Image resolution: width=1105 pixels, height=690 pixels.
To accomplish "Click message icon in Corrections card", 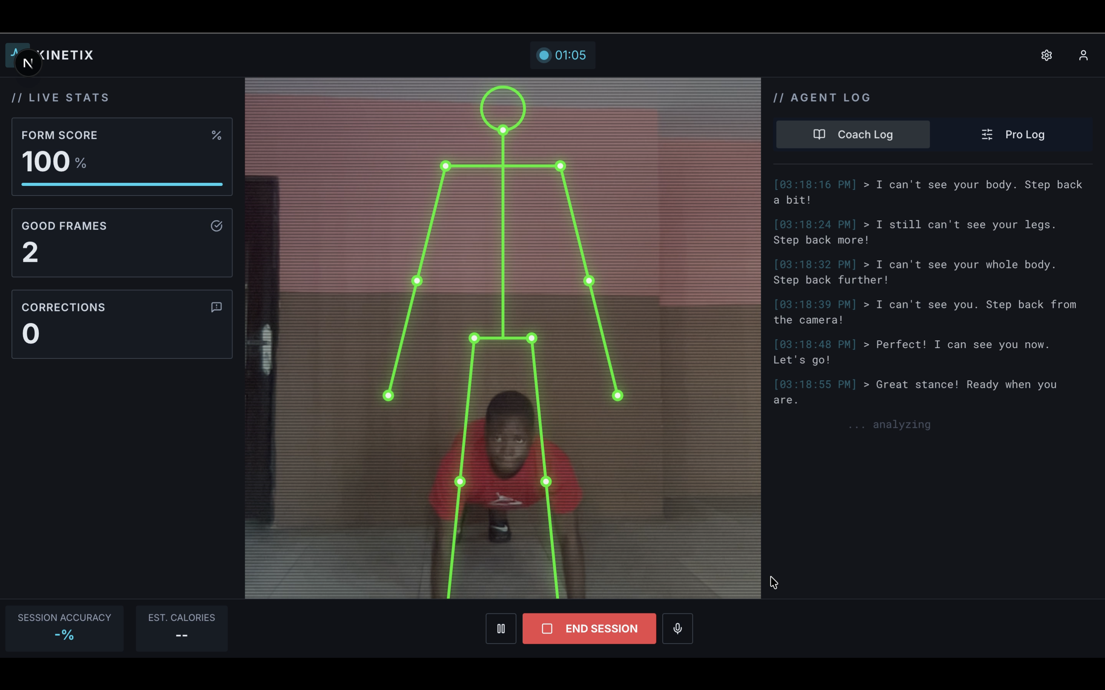I will (216, 307).
